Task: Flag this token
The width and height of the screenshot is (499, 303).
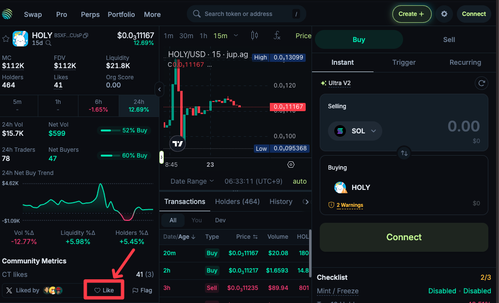Action: [x=142, y=290]
